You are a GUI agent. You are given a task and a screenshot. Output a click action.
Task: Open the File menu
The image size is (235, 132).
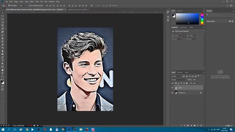click(x=7, y=1)
